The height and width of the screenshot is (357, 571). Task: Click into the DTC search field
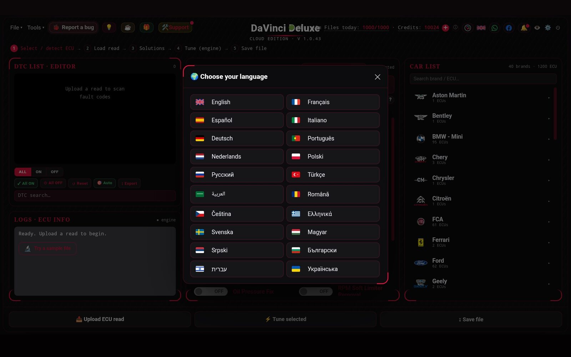[95, 195]
